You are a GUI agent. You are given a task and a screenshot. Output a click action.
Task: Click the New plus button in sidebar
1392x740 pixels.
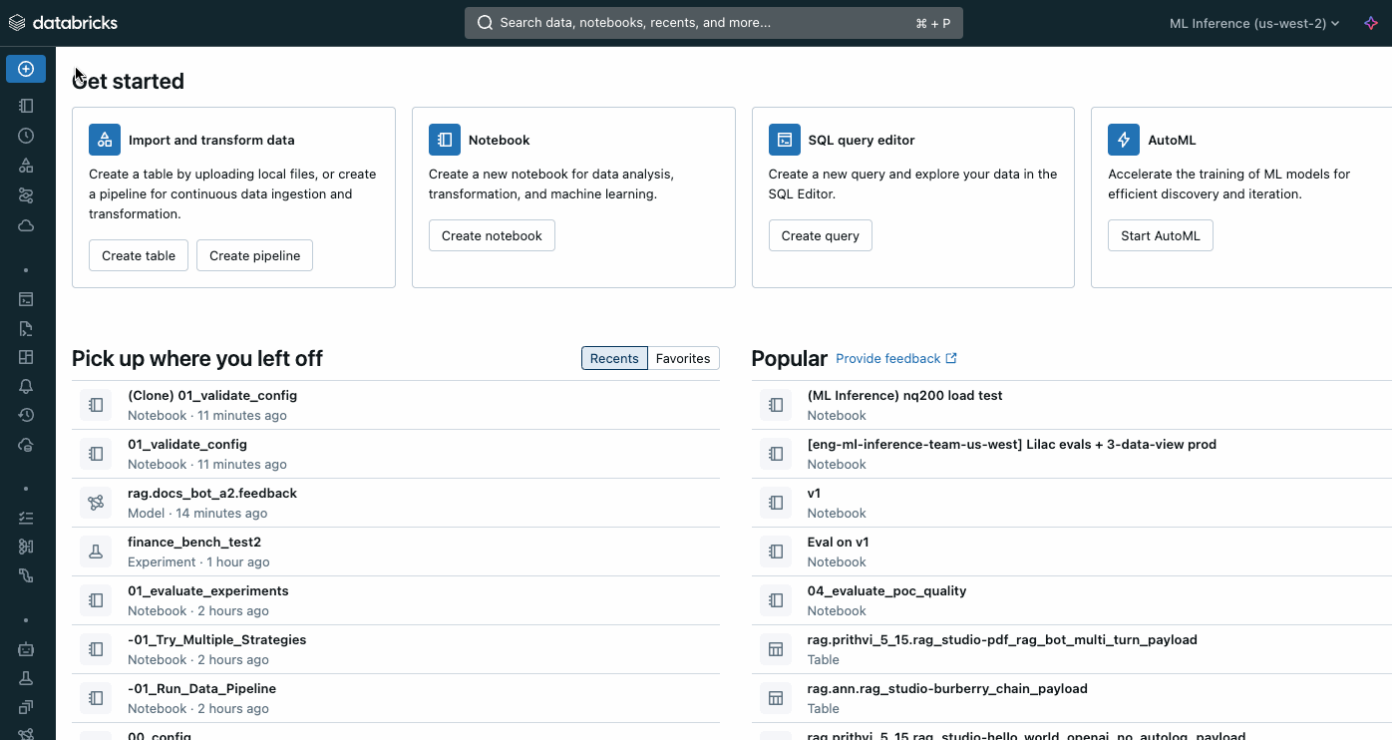coord(26,69)
